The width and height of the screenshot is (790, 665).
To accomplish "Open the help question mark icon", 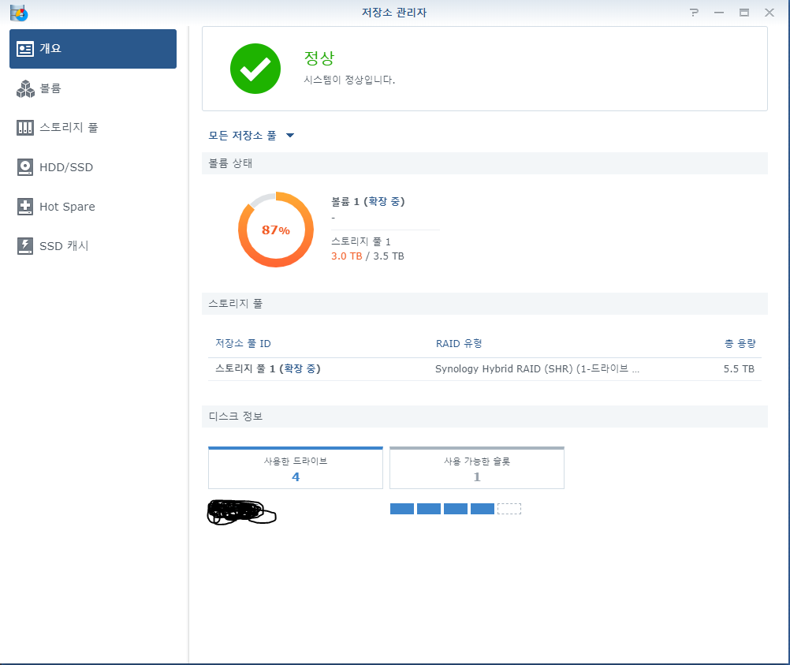I will tap(695, 13).
